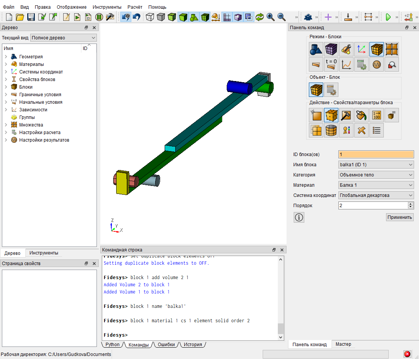The width and height of the screenshot is (419, 359).
Task: Expand the Материалы tree node
Action: pos(6,64)
